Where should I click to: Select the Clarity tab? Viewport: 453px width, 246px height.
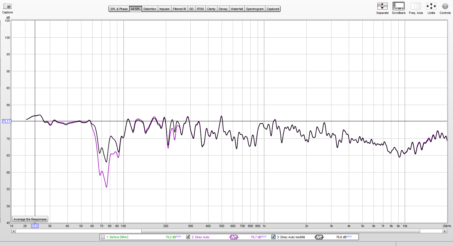[211, 9]
